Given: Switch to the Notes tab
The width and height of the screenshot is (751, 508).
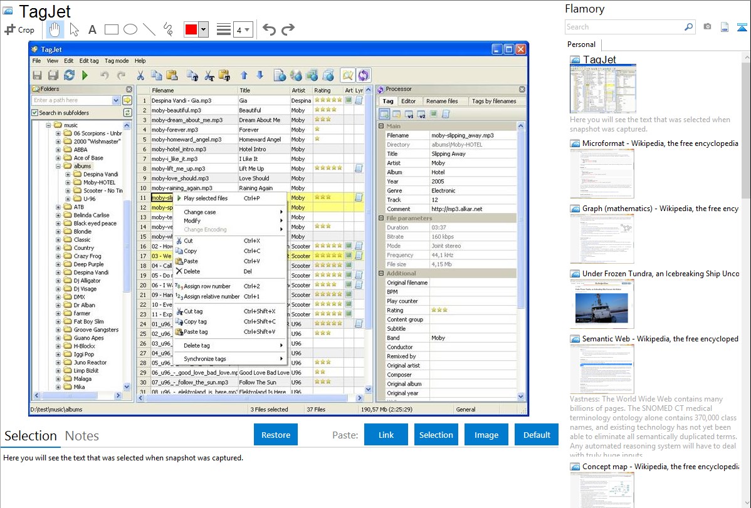Looking at the screenshot, I should pyautogui.click(x=82, y=436).
